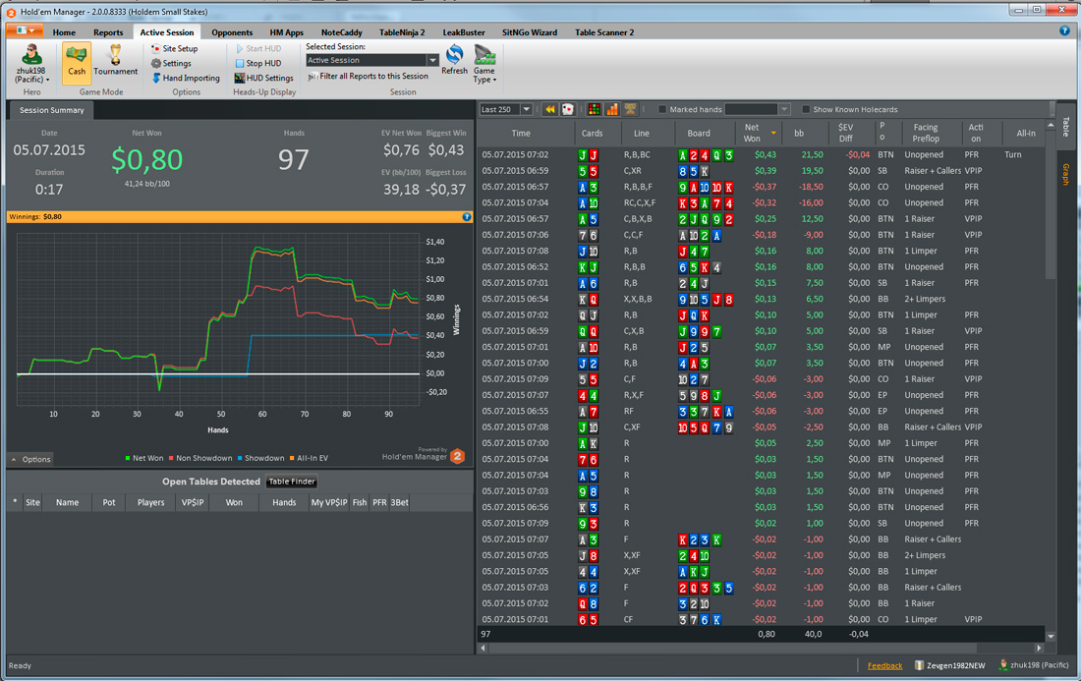This screenshot has height=681, width=1081.
Task: Open the application menu button
Action: coord(25,31)
